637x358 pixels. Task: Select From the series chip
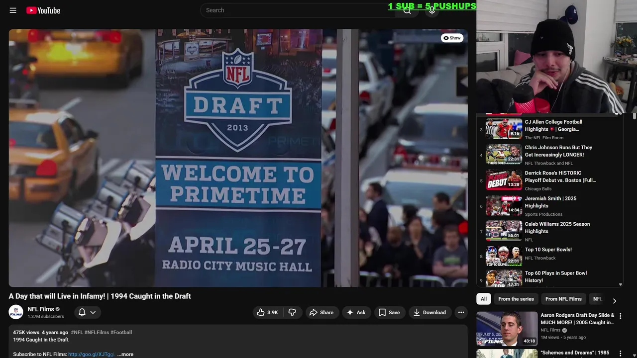click(516, 299)
